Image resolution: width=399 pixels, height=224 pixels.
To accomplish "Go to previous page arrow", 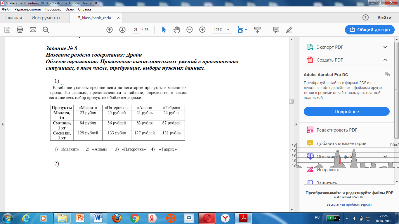I will [110, 30].
